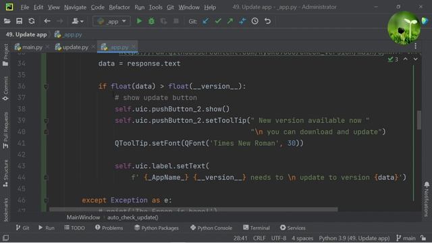Open the Terminal tool window

256,228
